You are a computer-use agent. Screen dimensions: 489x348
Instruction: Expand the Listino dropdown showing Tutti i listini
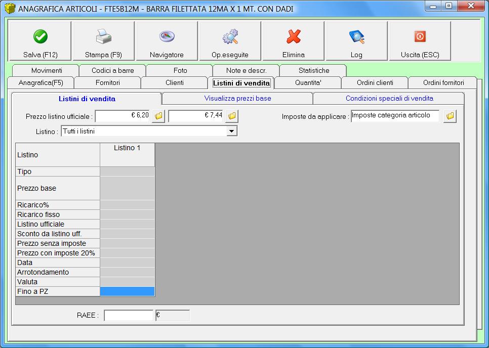click(x=231, y=131)
